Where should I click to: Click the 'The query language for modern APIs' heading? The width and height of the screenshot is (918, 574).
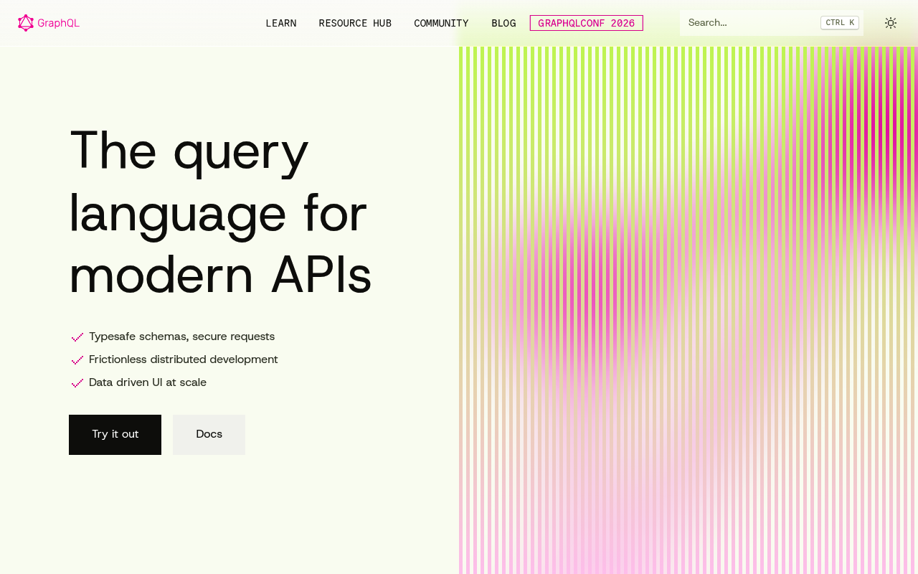click(221, 213)
